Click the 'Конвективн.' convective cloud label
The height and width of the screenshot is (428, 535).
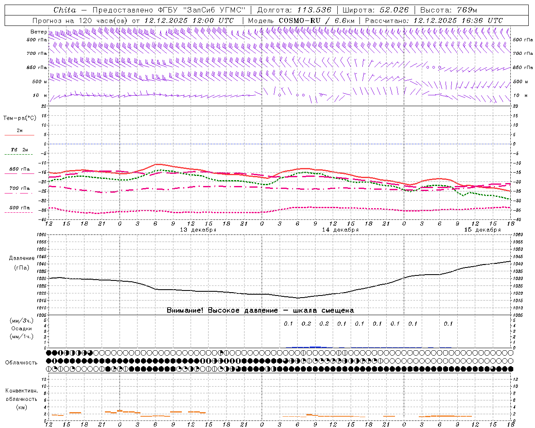click(x=21, y=391)
